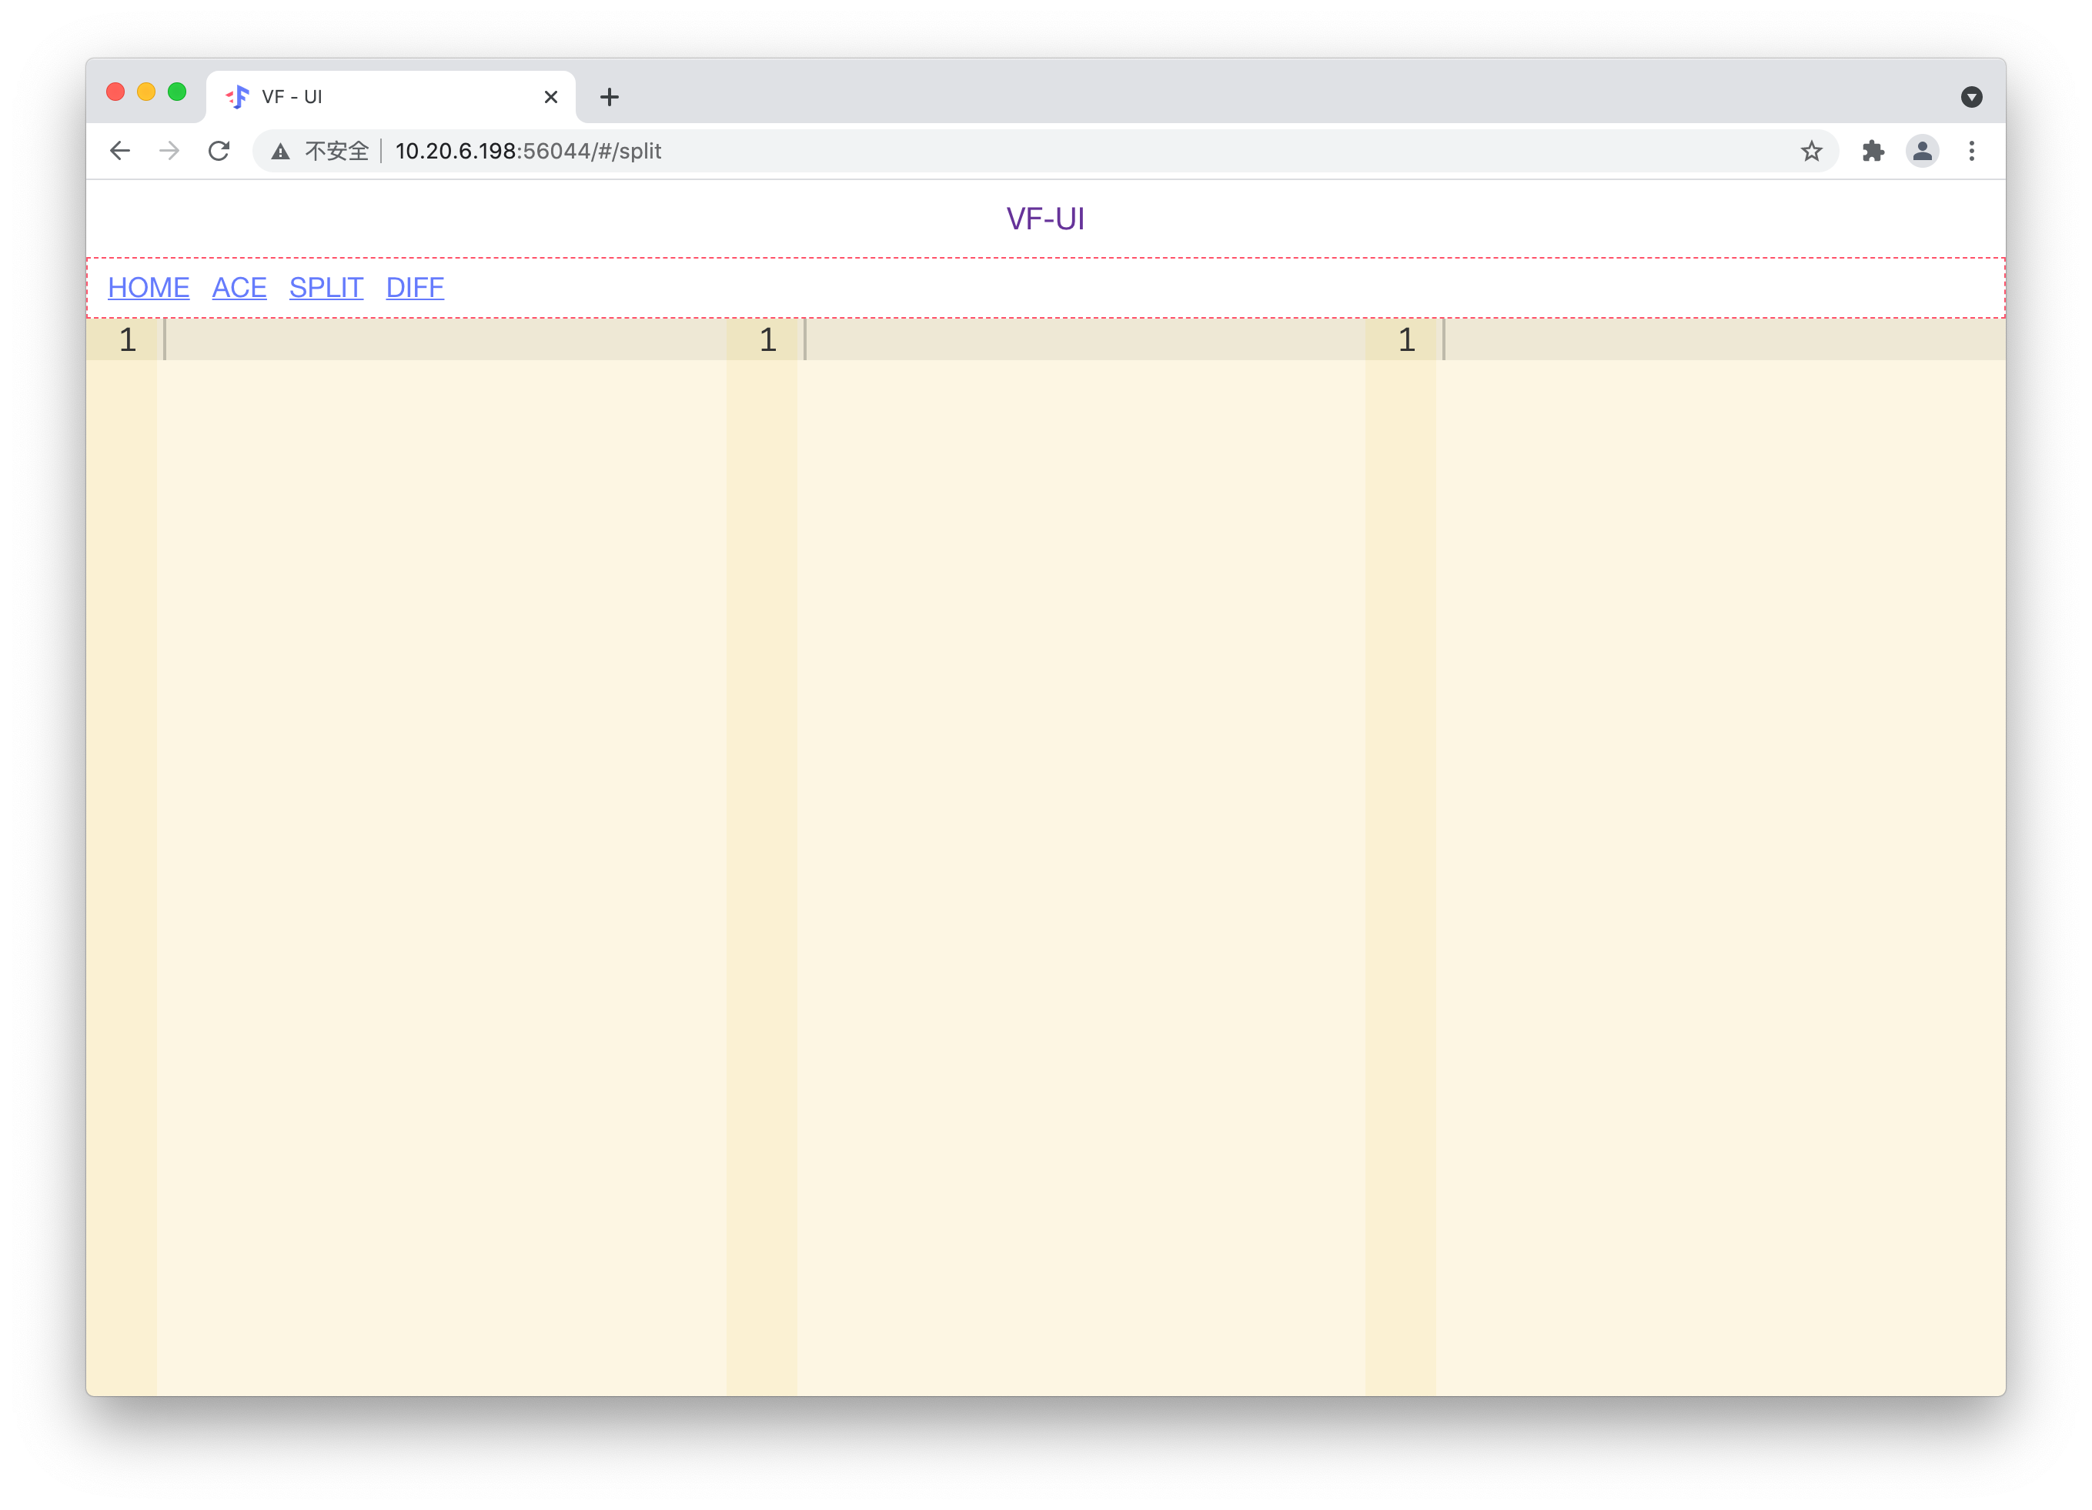Click the browser back arrow
The height and width of the screenshot is (1510, 2092).
(x=120, y=150)
